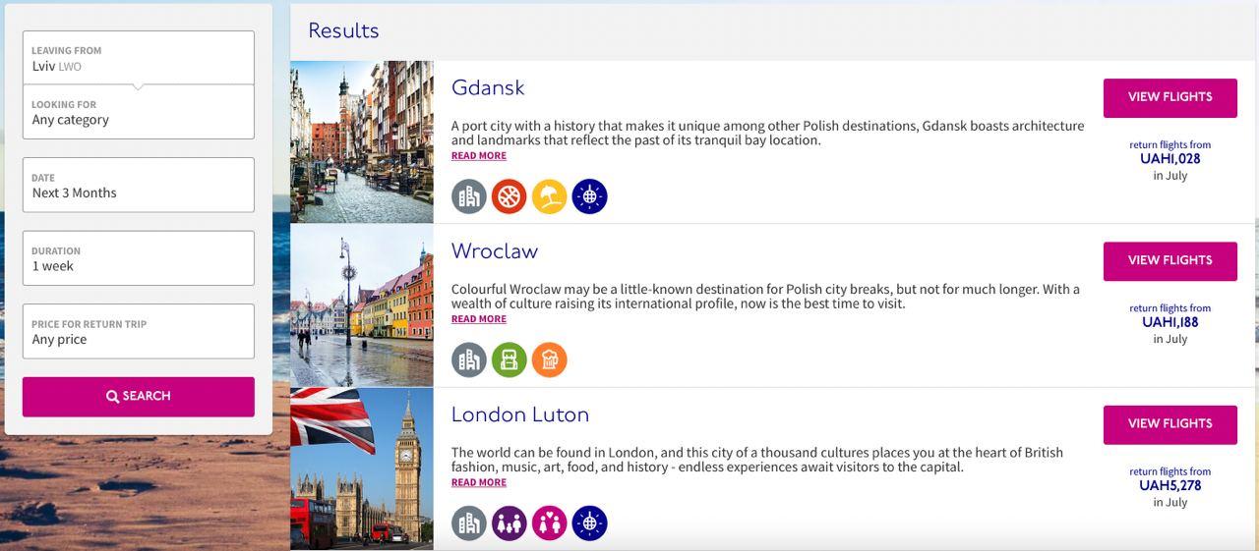
Task: Click the Wroclaw price UAH1,188
Action: click(1170, 322)
